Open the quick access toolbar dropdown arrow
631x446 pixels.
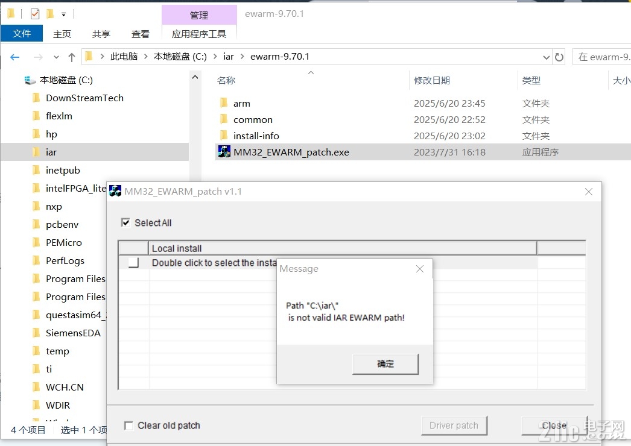click(63, 14)
